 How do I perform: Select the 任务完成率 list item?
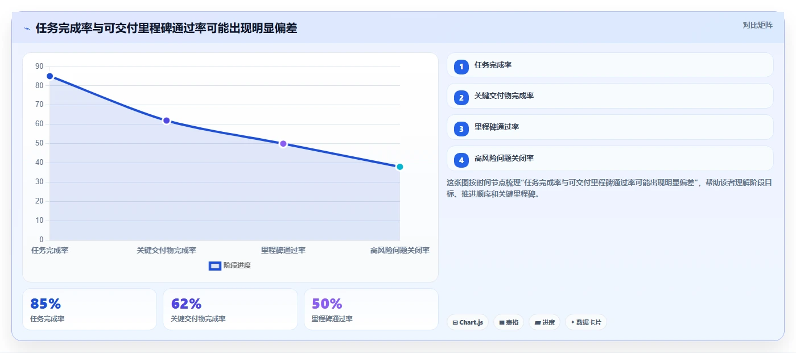pyautogui.click(x=610, y=65)
